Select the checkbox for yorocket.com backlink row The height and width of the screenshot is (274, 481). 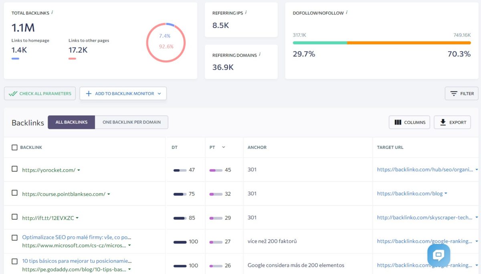14,169
